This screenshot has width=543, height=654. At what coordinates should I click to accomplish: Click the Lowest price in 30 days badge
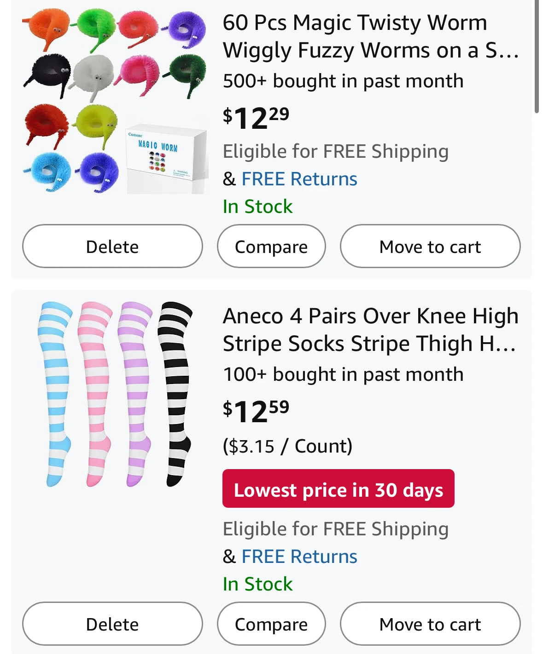339,489
